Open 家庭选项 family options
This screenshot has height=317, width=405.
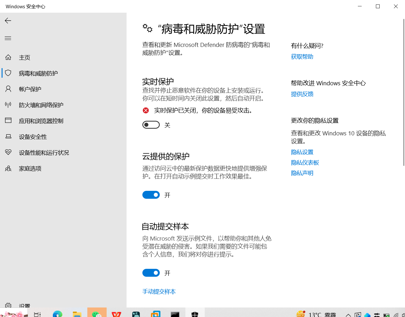click(x=63, y=168)
